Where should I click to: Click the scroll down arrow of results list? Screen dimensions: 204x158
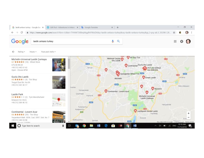(x=69, y=122)
